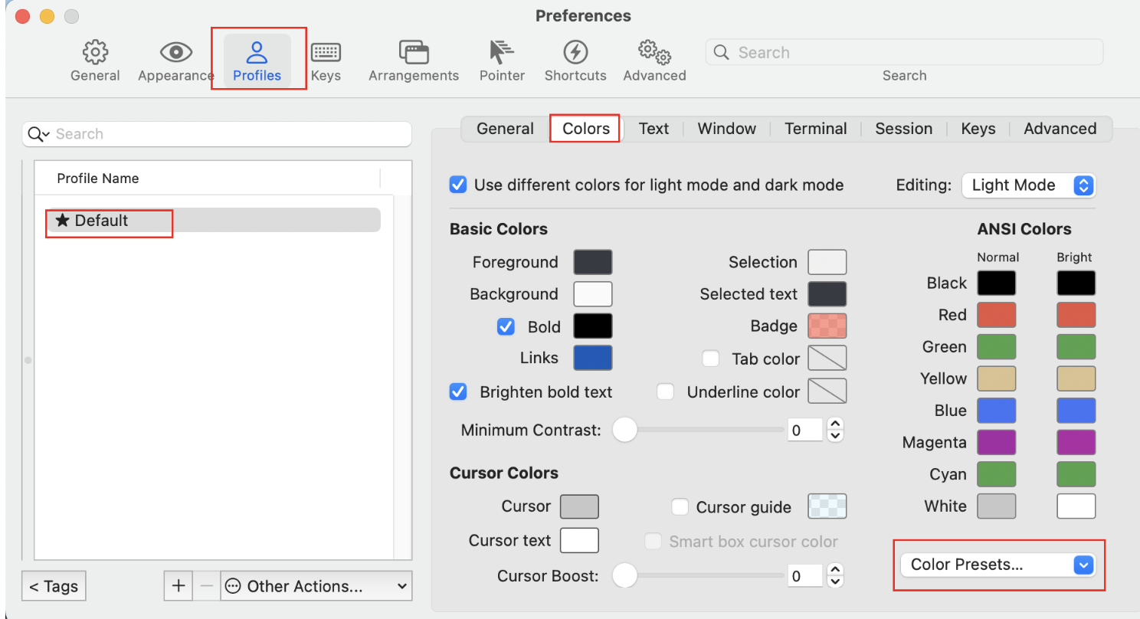Click the preferences Search field
The height and width of the screenshot is (619, 1140).
click(904, 52)
